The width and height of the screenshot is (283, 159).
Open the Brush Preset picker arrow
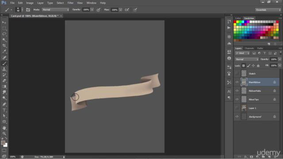pyautogui.click(x=23, y=10)
